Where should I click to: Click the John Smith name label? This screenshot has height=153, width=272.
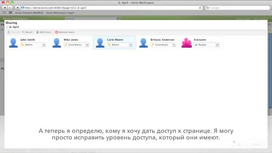pos(28,40)
